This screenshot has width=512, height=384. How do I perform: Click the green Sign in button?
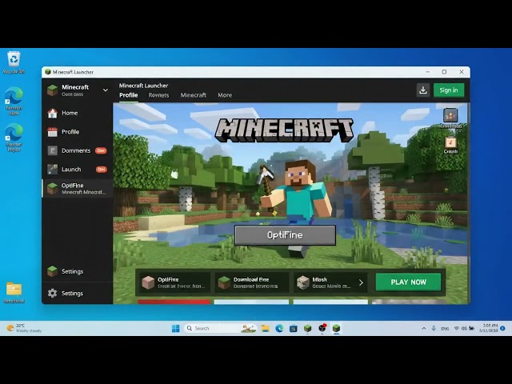click(x=449, y=90)
